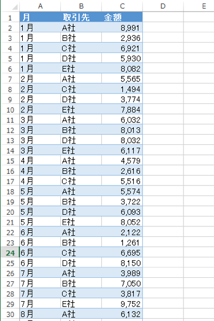The width and height of the screenshot is (214, 321).
Task: Select column D header
Action: pyautogui.click(x=163, y=6)
